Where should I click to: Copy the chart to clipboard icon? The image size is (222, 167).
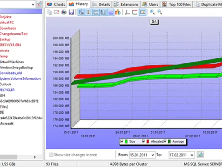[49, 12]
